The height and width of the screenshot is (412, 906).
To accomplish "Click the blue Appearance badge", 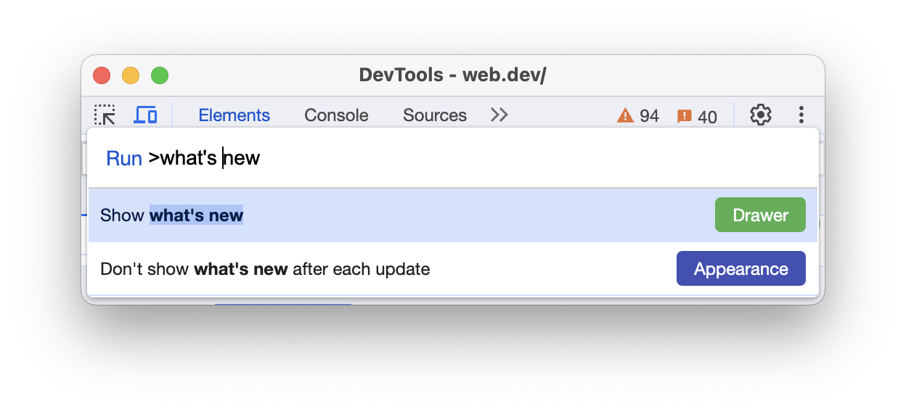I will tap(740, 268).
